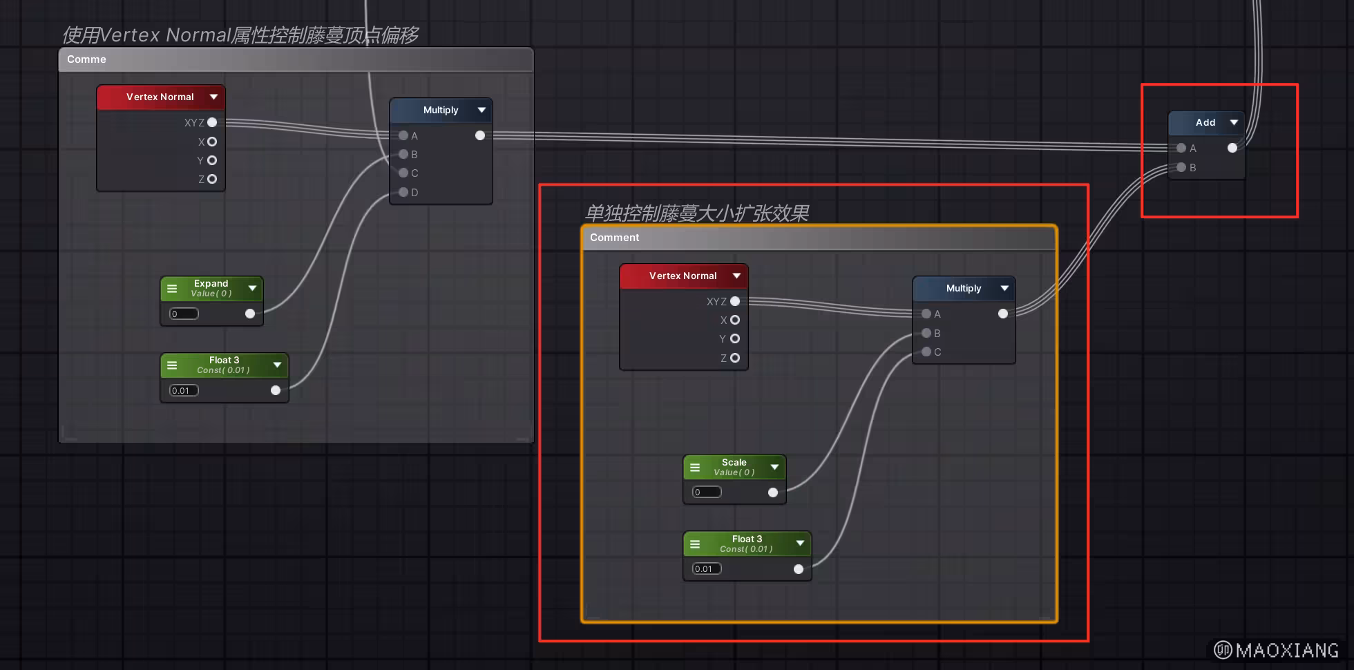
Task: Select the Y output port on right Vertex Normal
Action: click(x=735, y=338)
